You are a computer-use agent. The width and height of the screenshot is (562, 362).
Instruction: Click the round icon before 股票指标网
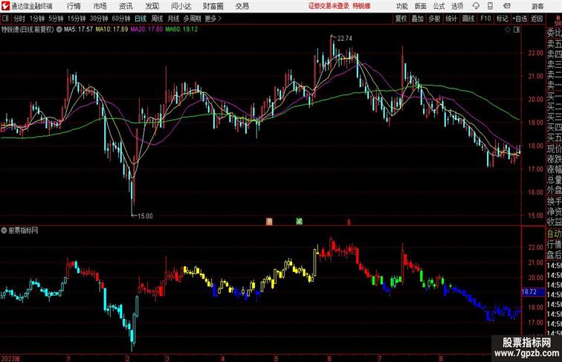(x=4, y=230)
